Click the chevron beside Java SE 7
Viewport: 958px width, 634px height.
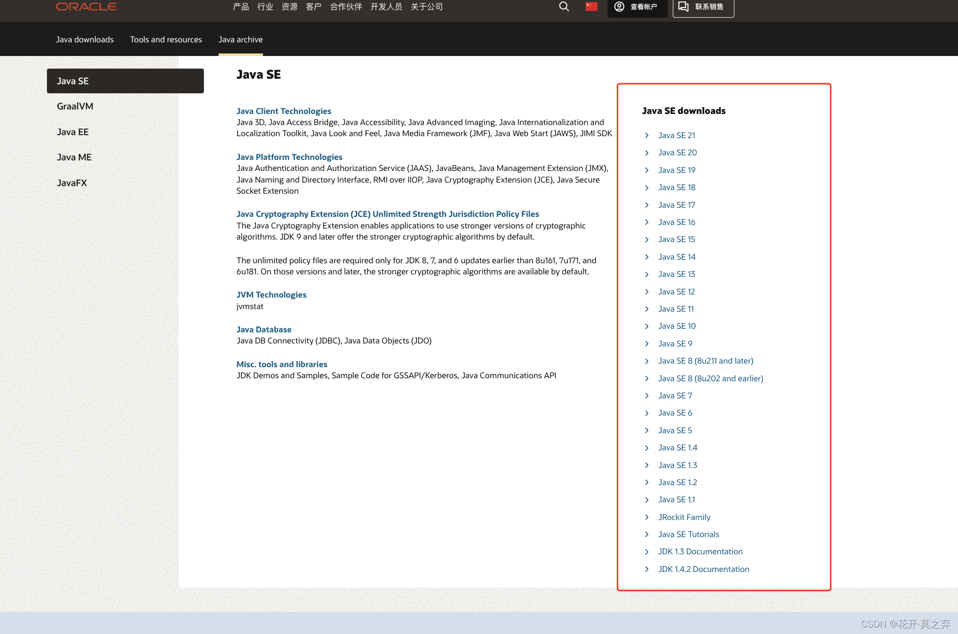point(647,395)
